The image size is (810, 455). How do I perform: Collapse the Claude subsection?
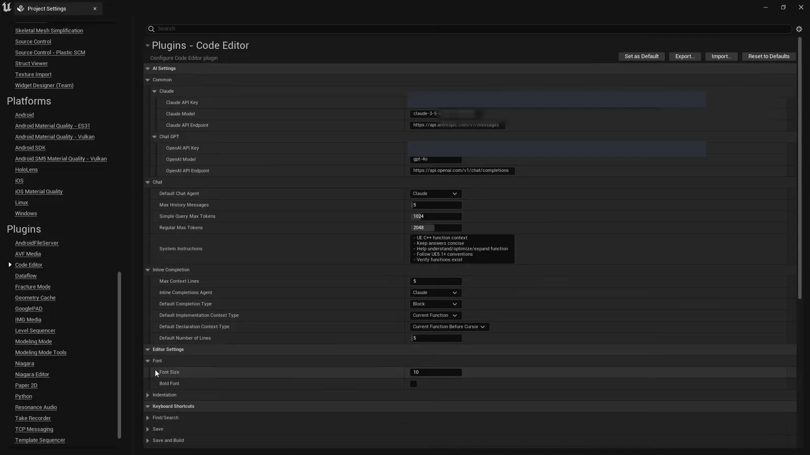(154, 92)
